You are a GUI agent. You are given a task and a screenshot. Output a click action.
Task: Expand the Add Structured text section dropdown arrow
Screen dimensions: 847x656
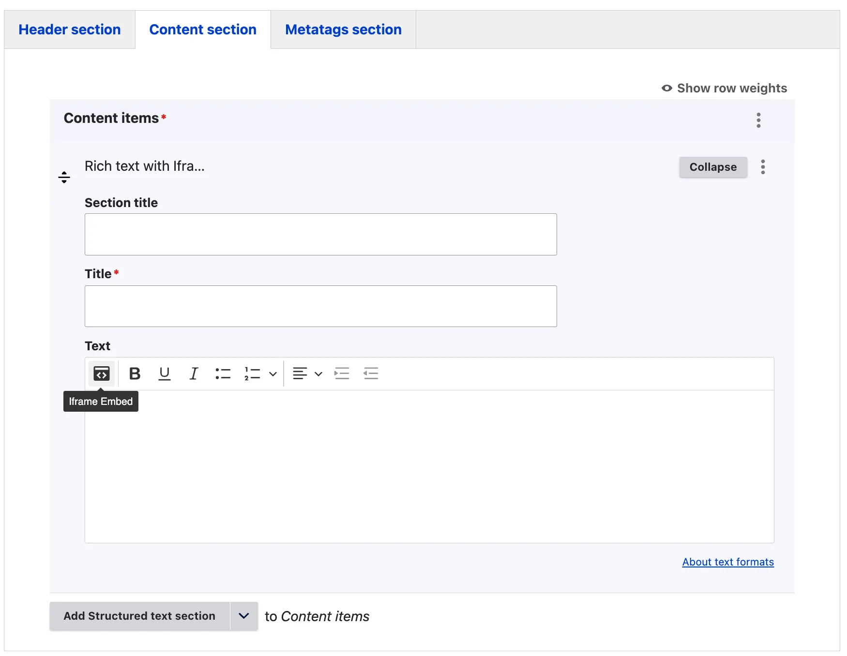click(x=244, y=616)
